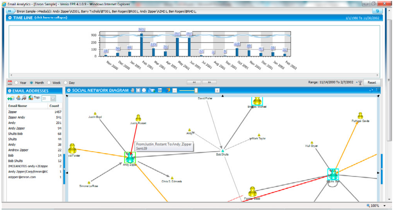Screen dimensions: 394x210
Task: Step timeline backward with double-left arrows button
Action: point(194,82)
